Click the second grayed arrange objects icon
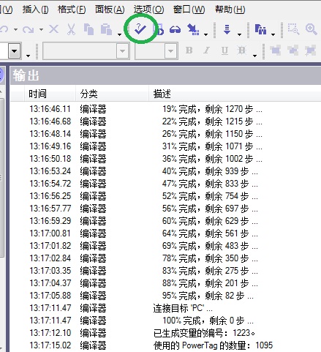Viewport: 321px width, 352px height. click(292, 50)
